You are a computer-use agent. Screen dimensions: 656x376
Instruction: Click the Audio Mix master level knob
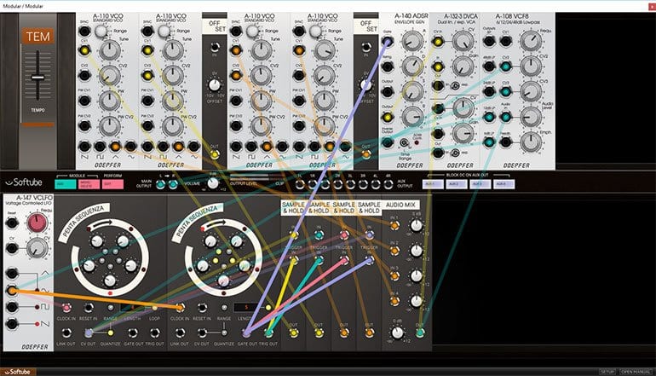click(x=397, y=333)
